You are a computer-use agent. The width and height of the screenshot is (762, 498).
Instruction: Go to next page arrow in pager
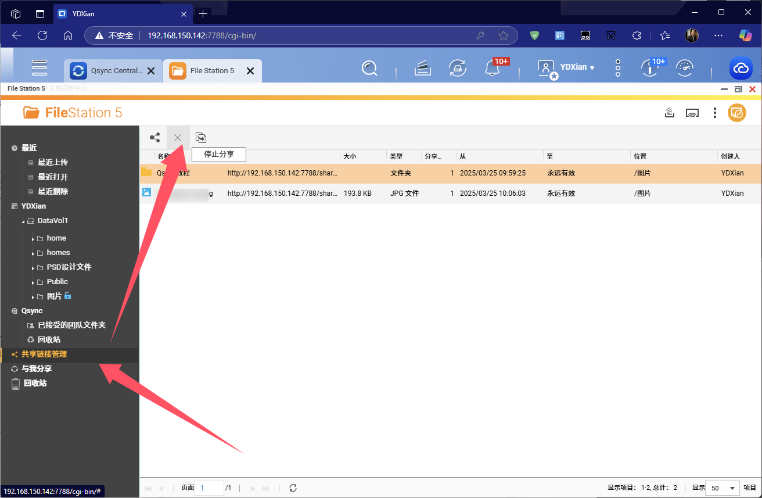(x=252, y=489)
